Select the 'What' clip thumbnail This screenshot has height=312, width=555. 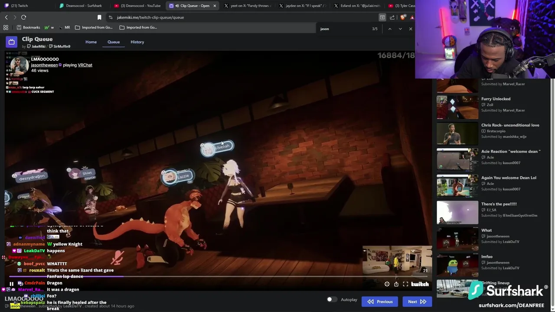457,238
